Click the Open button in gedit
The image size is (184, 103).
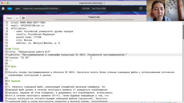pos(9,18)
